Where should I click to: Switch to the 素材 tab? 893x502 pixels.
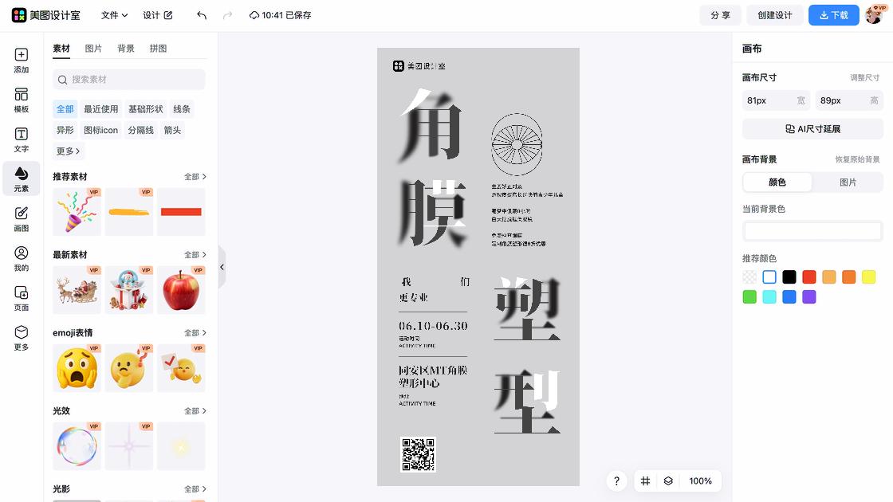click(61, 49)
